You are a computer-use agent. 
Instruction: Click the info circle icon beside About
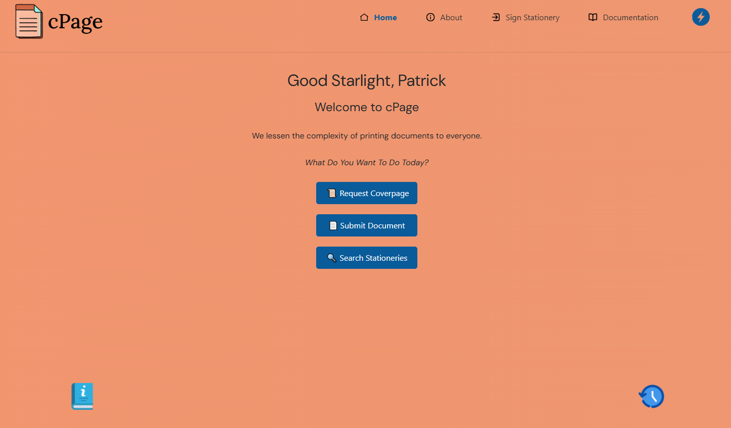click(x=429, y=17)
